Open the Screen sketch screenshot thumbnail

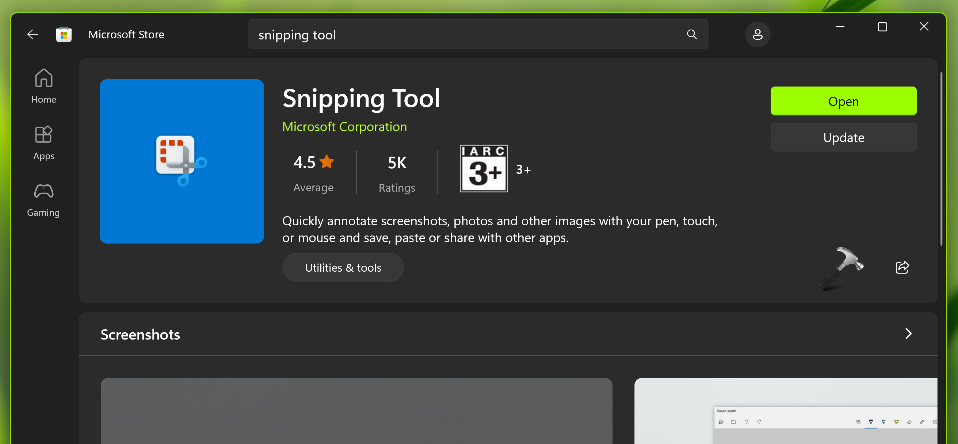click(x=786, y=411)
